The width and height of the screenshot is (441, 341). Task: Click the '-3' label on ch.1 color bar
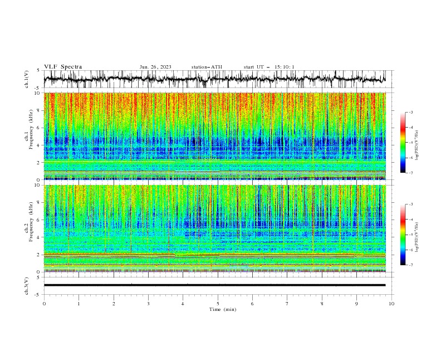tap(410, 112)
